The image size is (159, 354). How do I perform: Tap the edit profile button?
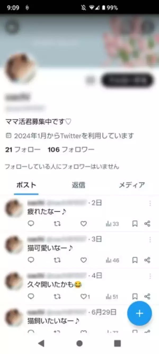tap(127, 80)
